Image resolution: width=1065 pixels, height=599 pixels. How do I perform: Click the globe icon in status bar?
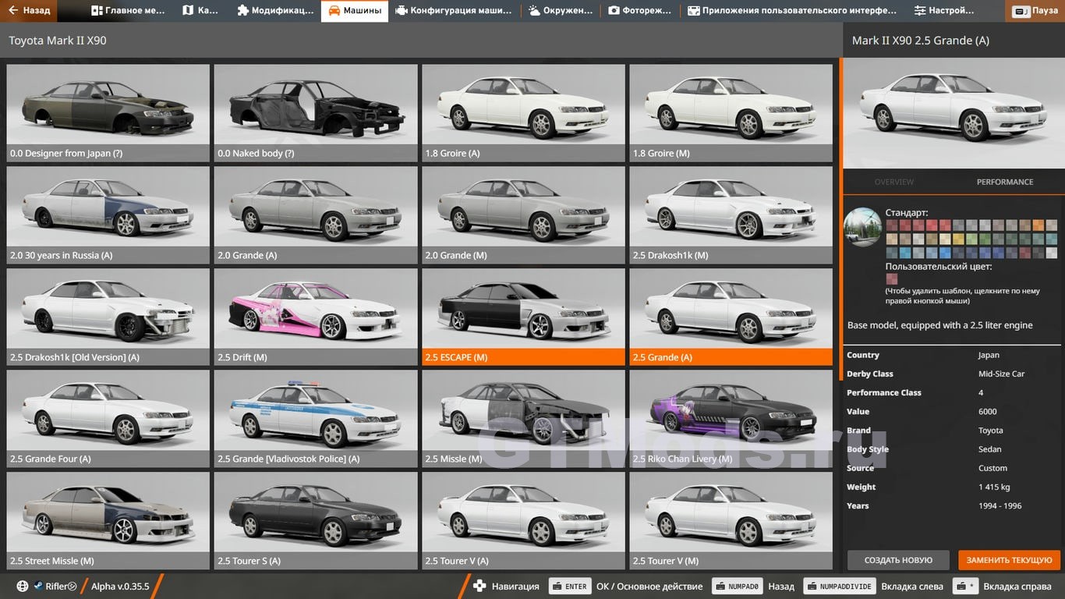click(23, 587)
